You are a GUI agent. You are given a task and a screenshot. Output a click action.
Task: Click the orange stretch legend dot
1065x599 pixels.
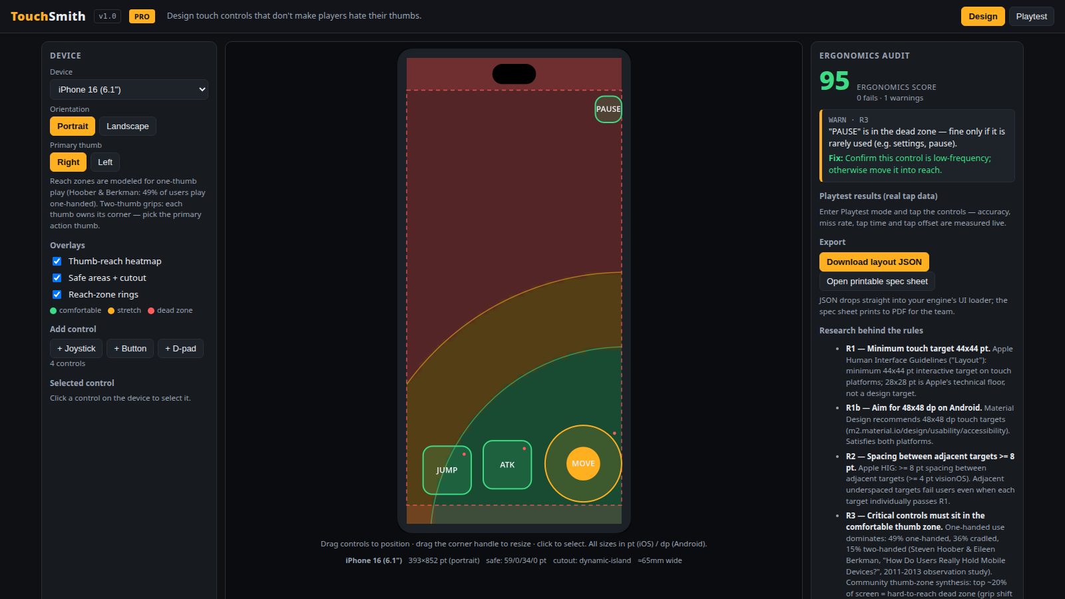[x=111, y=311]
